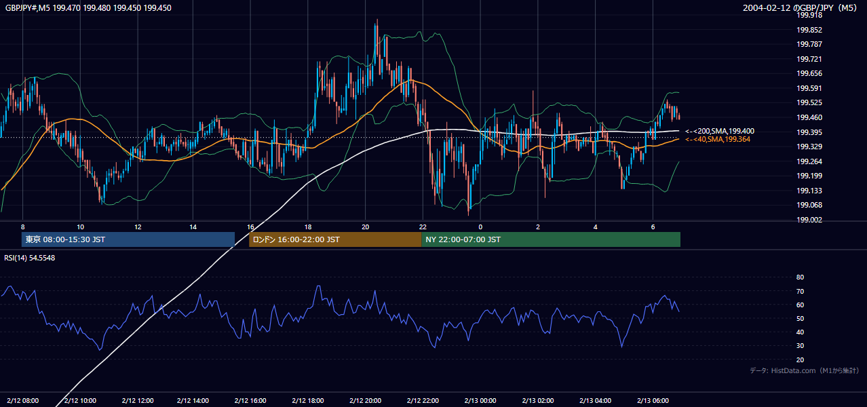The height and width of the screenshot is (407, 867).
Task: Click price axis value 199.591
Action: tap(809, 88)
